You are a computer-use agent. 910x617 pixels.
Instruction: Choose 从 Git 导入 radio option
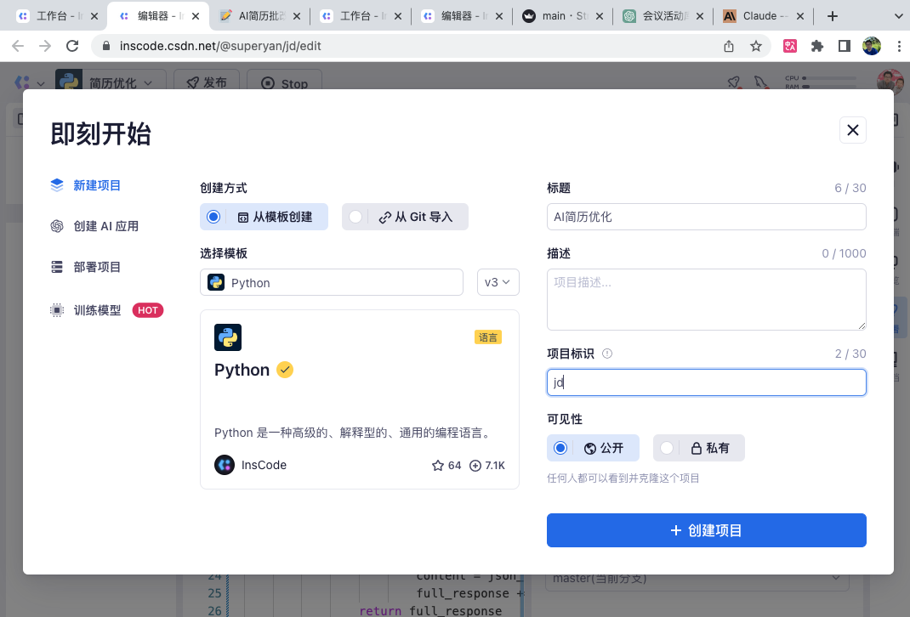pos(405,217)
